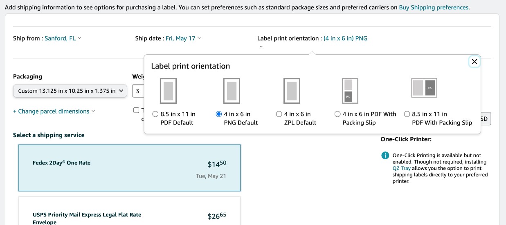Viewport: 506px width, 225px height.
Task: Select 4 in x 6 in ZPL Default
Action: [279, 114]
